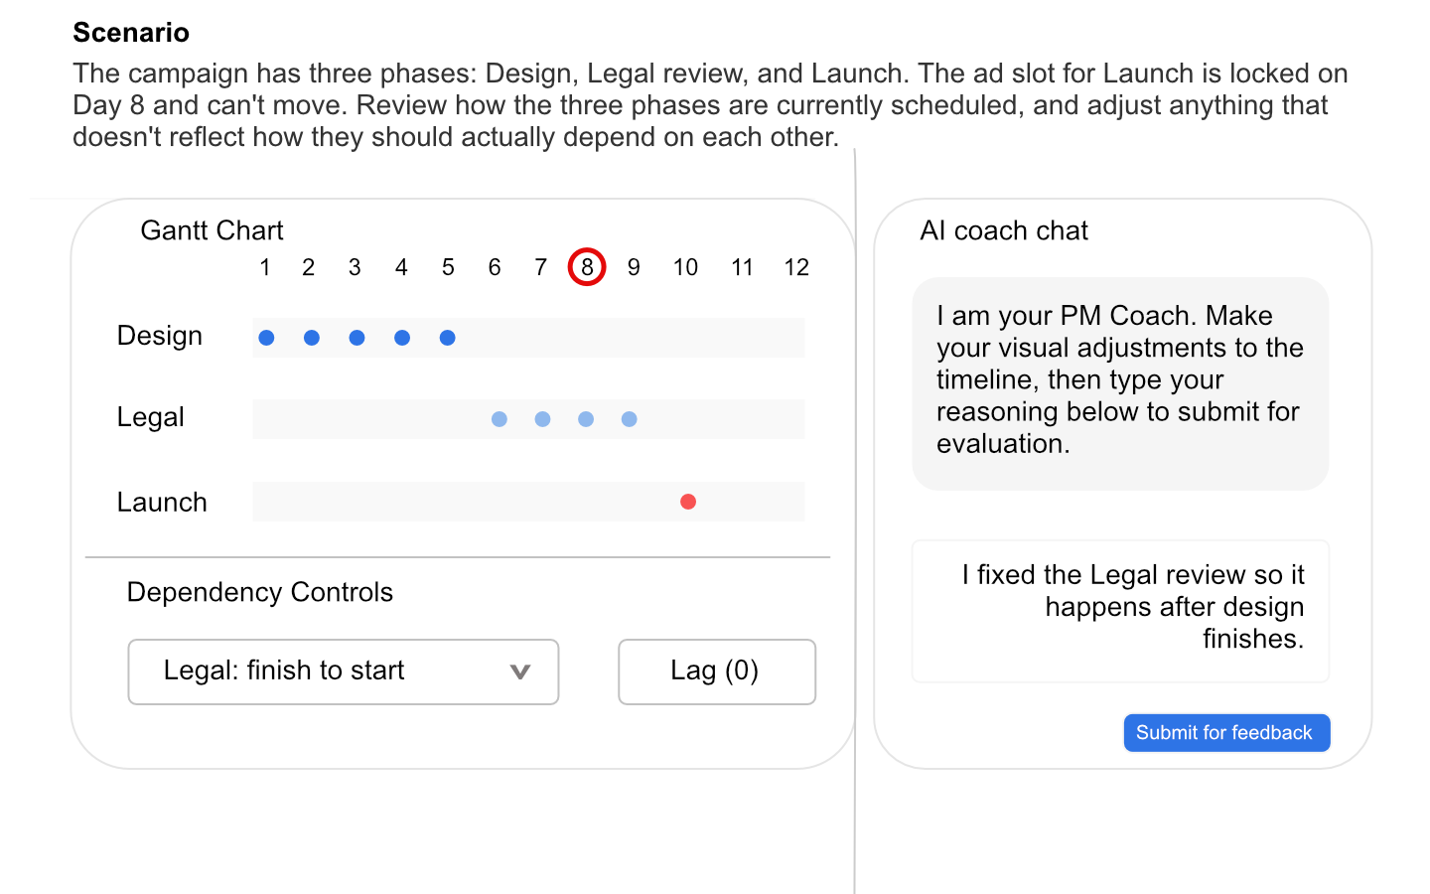Click day number 4 in timeline header
1430x894 pixels.
click(401, 267)
